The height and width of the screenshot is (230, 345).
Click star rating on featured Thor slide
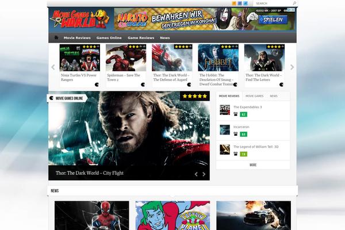tap(195, 96)
